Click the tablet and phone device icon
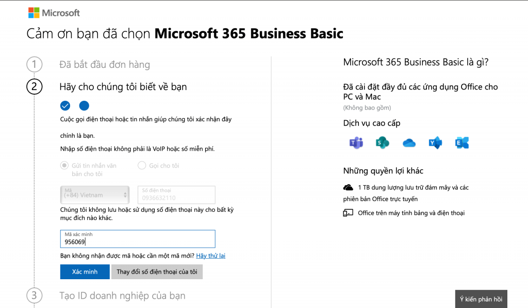This screenshot has width=528, height=308. coord(348,213)
